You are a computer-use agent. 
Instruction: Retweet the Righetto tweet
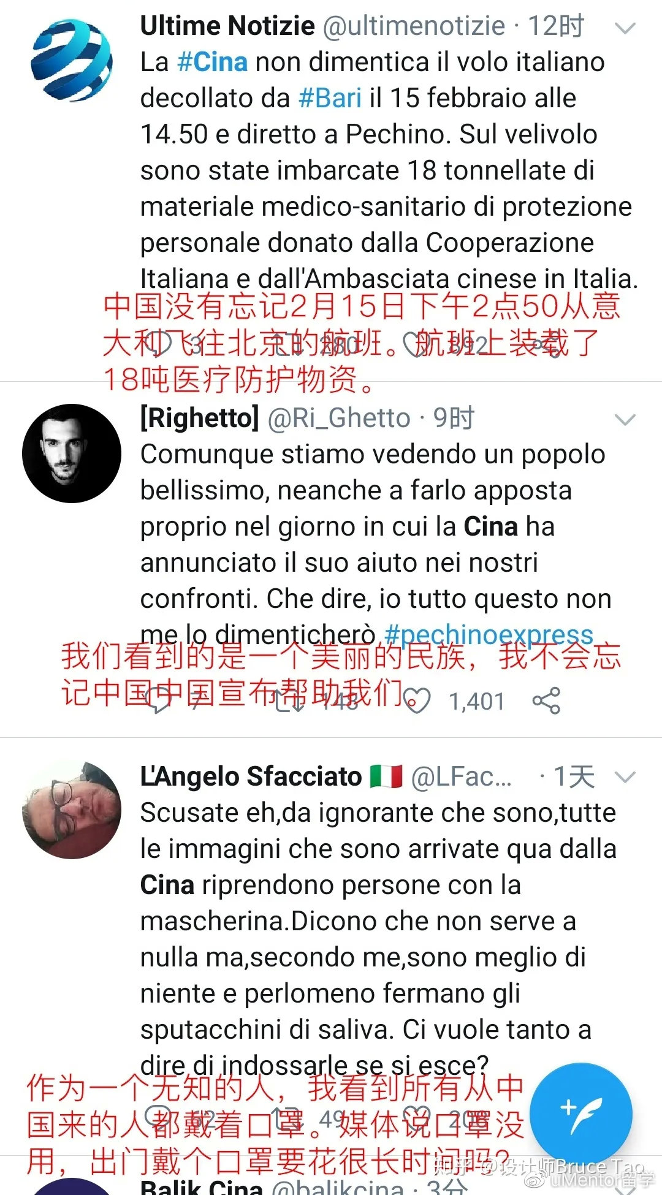pyautogui.click(x=288, y=701)
